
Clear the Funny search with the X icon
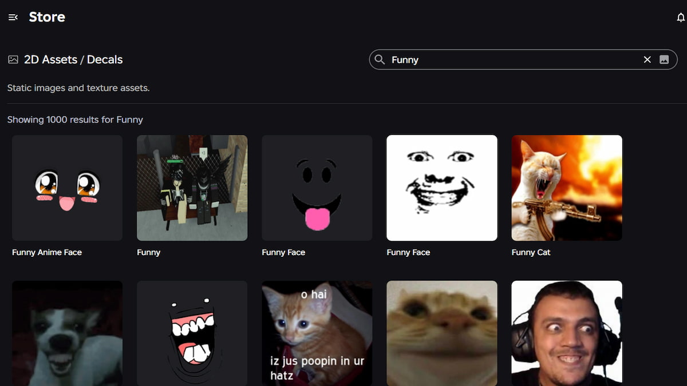647,59
